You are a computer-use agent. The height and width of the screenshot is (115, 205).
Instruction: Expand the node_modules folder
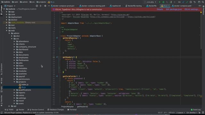click(x=6, y=23)
